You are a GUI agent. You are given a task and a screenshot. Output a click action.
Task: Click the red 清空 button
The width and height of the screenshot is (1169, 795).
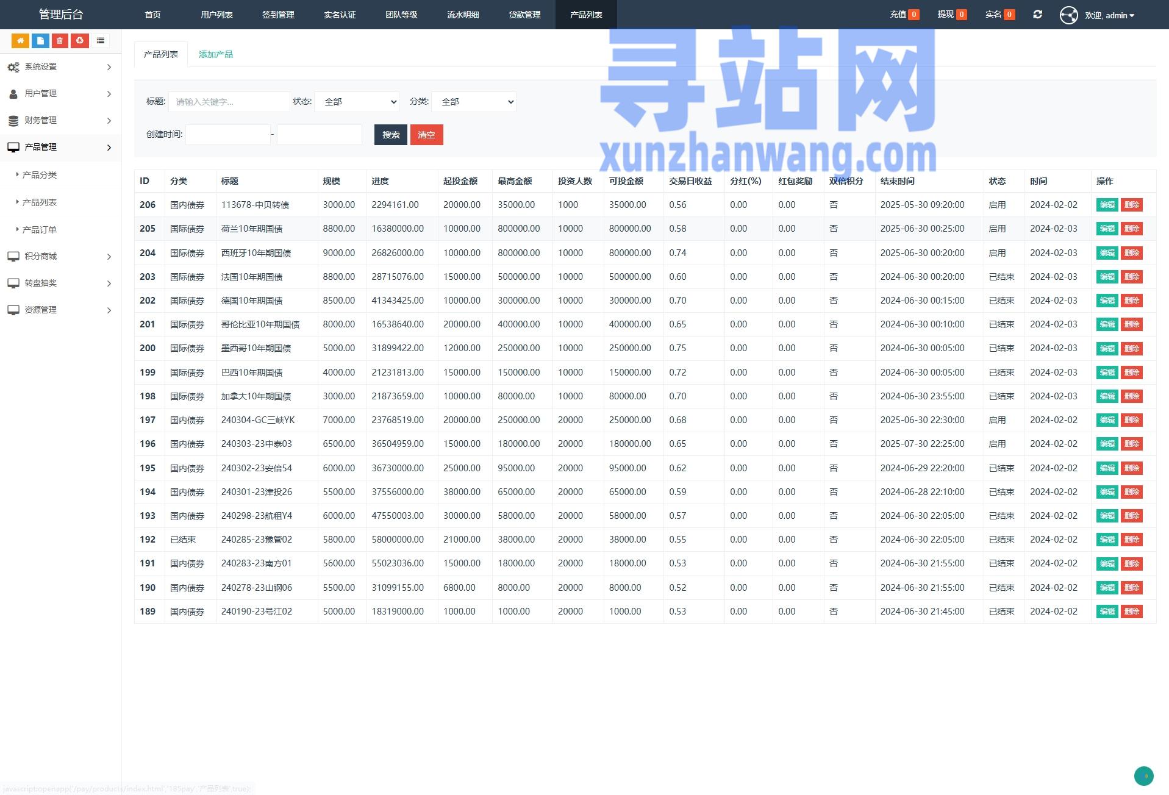click(x=427, y=135)
